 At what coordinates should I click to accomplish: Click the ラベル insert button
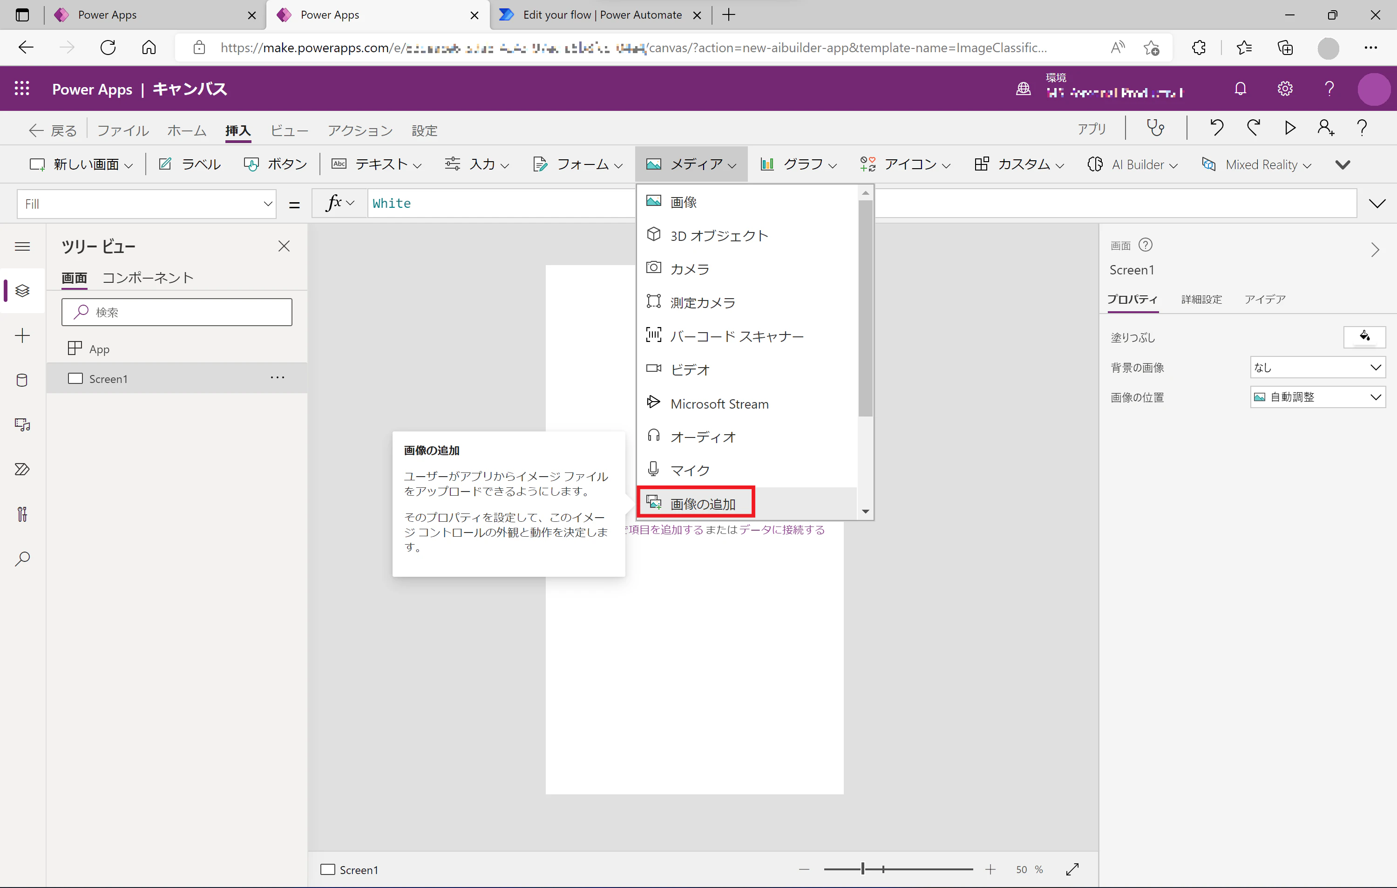[190, 165]
